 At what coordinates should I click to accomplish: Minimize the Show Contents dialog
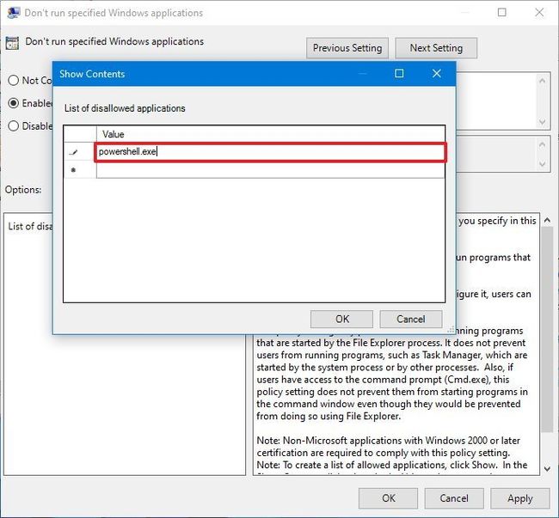point(362,74)
